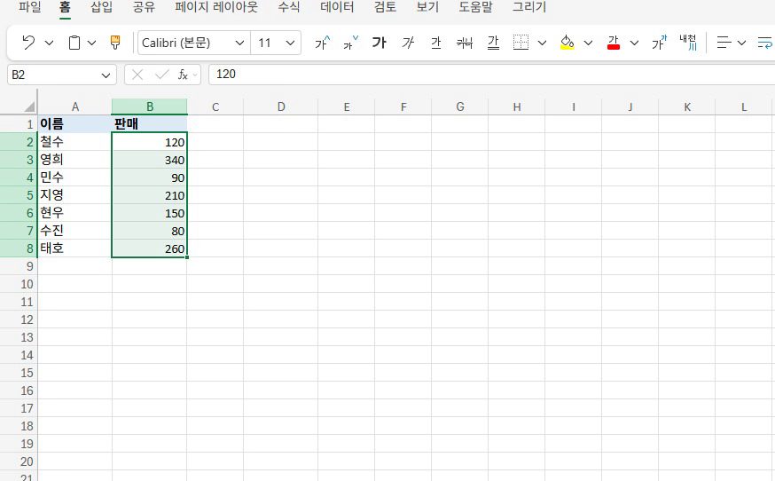Open the 파일 menu tab
775x481 pixels.
click(x=29, y=7)
